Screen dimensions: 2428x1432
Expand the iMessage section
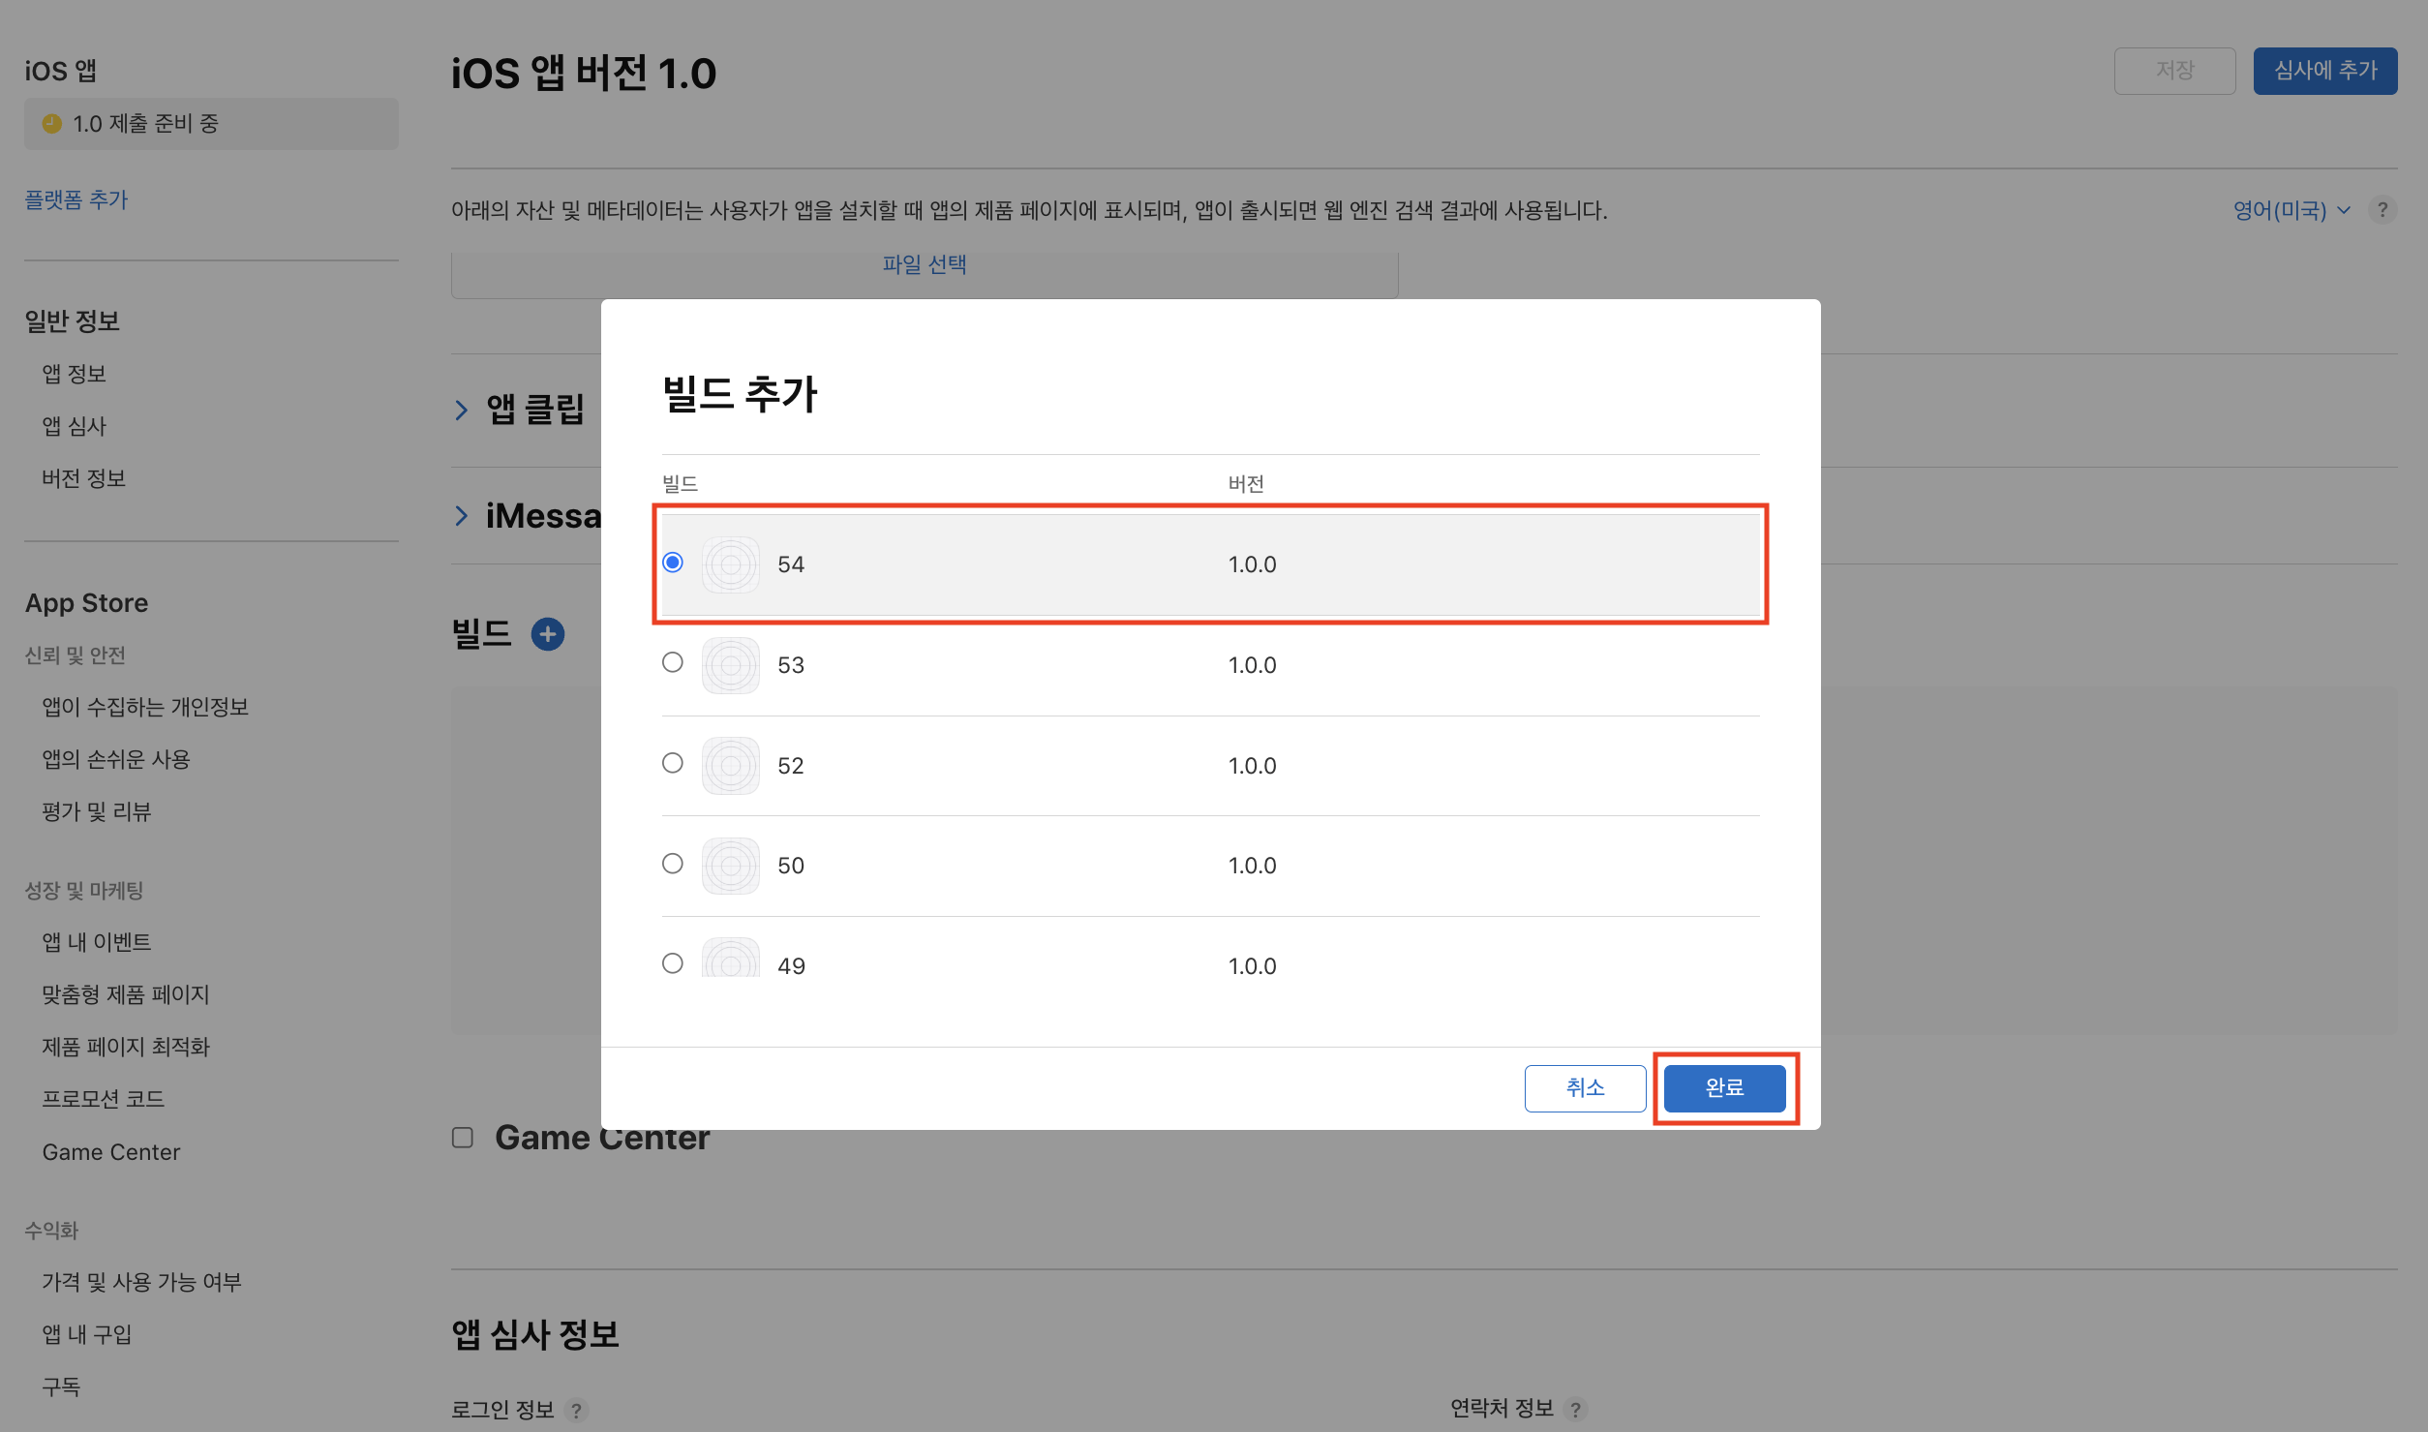coord(463,515)
